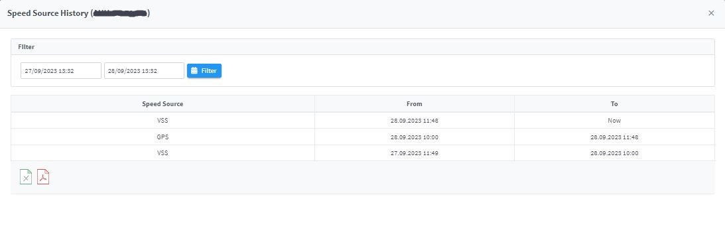
Task: Sort by the From column header
Action: pos(415,104)
